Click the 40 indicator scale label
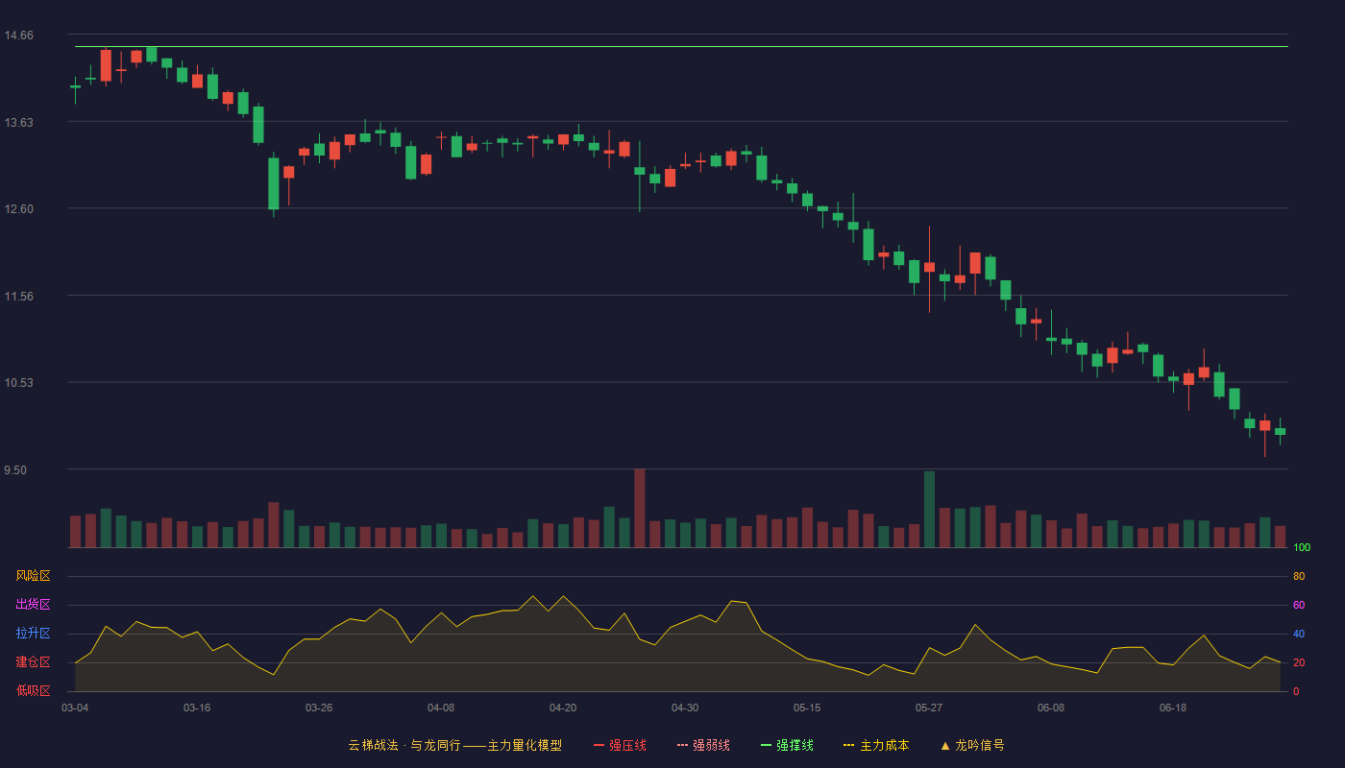 tap(1299, 635)
